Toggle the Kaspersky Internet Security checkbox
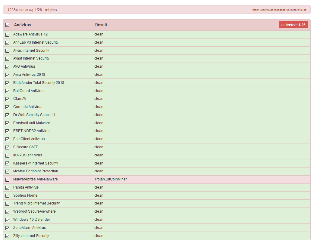 [x=8, y=164]
